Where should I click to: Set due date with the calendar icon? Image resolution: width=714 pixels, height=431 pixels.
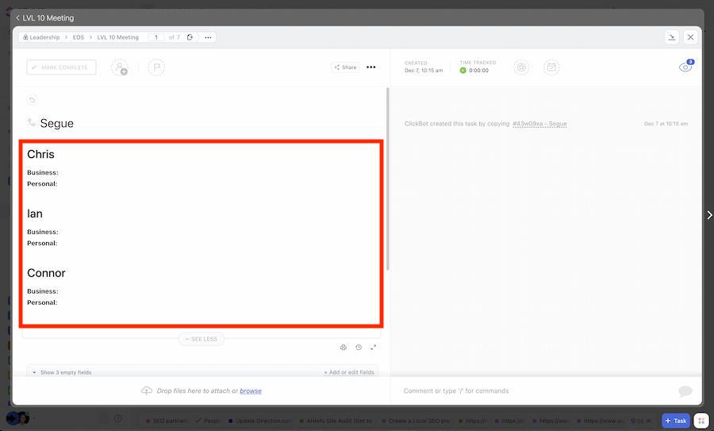pos(551,67)
